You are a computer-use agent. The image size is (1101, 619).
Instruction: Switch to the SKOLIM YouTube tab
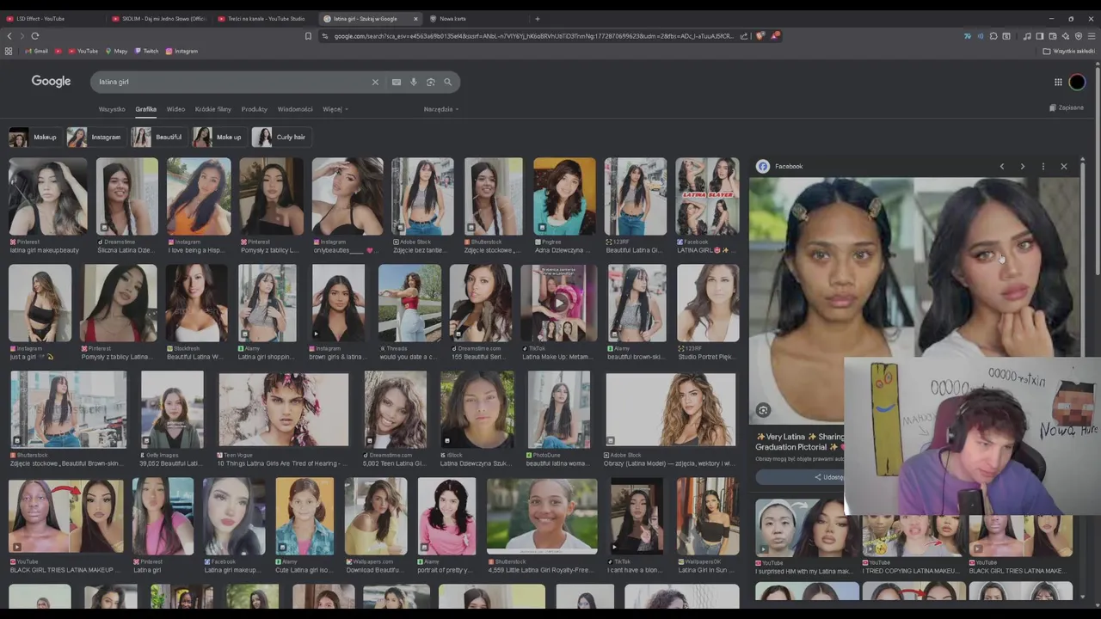(x=159, y=19)
